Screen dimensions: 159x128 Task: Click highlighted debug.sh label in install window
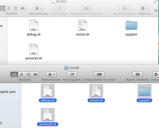(x=48, y=100)
